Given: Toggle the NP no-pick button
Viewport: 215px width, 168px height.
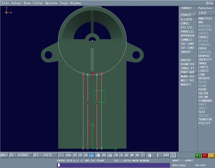Looking at the screenshot, I should click(132, 155).
